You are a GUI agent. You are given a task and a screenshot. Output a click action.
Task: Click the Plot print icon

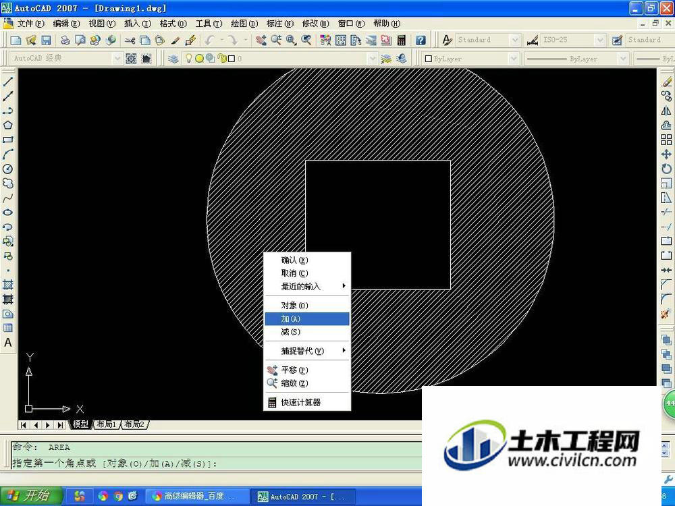pos(65,40)
